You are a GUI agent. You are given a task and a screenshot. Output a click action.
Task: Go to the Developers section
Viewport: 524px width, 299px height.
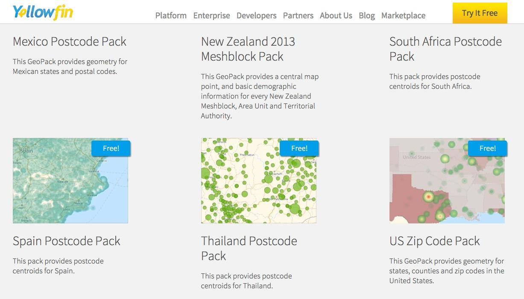[256, 15]
